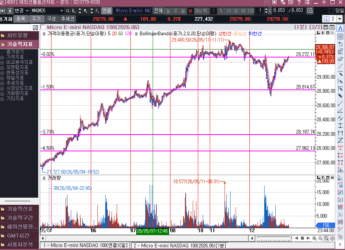Switch chart period to 틱 (tick)
345x250 pixels.
(205, 11)
